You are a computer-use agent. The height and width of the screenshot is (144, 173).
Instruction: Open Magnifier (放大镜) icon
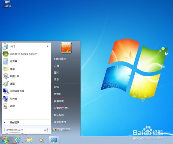click(6, 99)
